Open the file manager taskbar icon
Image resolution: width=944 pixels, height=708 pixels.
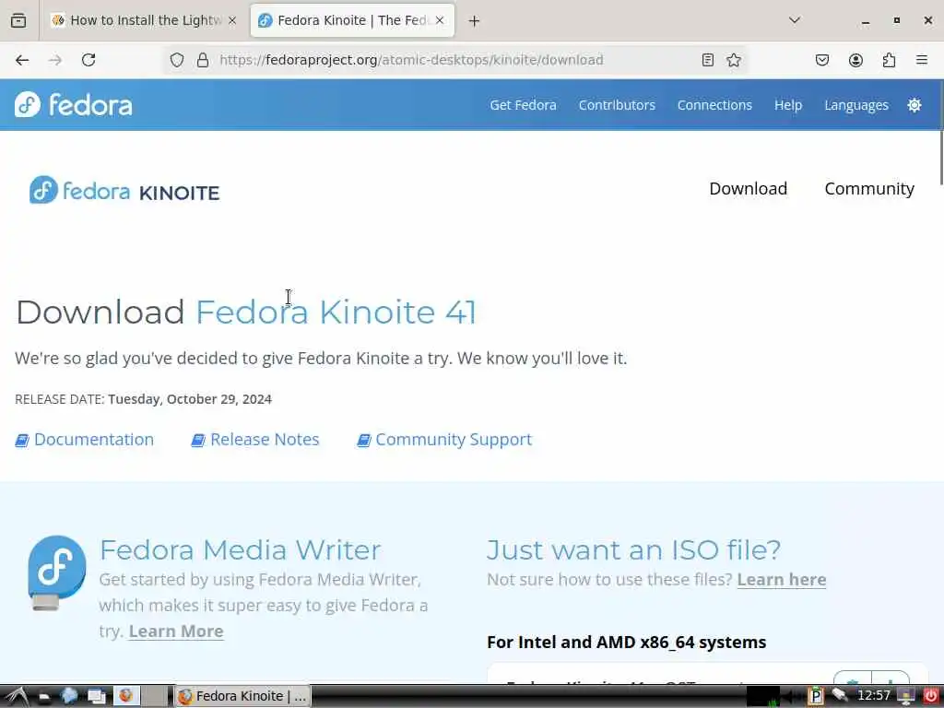click(x=43, y=697)
